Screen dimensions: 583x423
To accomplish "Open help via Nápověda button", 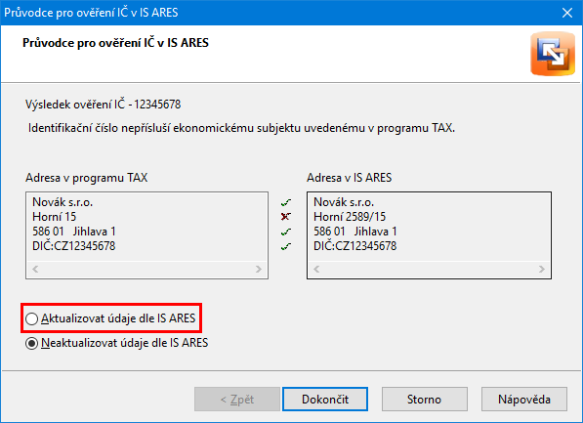I will 524,400.
